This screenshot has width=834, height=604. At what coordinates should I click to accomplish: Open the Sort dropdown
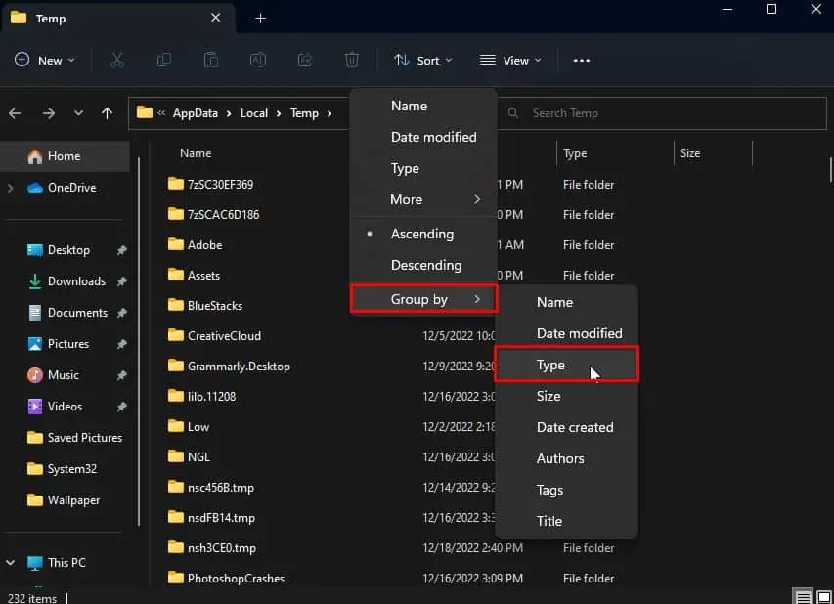pyautogui.click(x=423, y=60)
